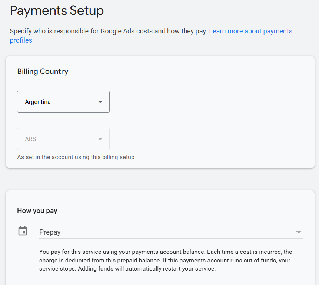This screenshot has width=319, height=285.
Task: Click the arrow at Prepay row's end
Action: [x=299, y=233]
